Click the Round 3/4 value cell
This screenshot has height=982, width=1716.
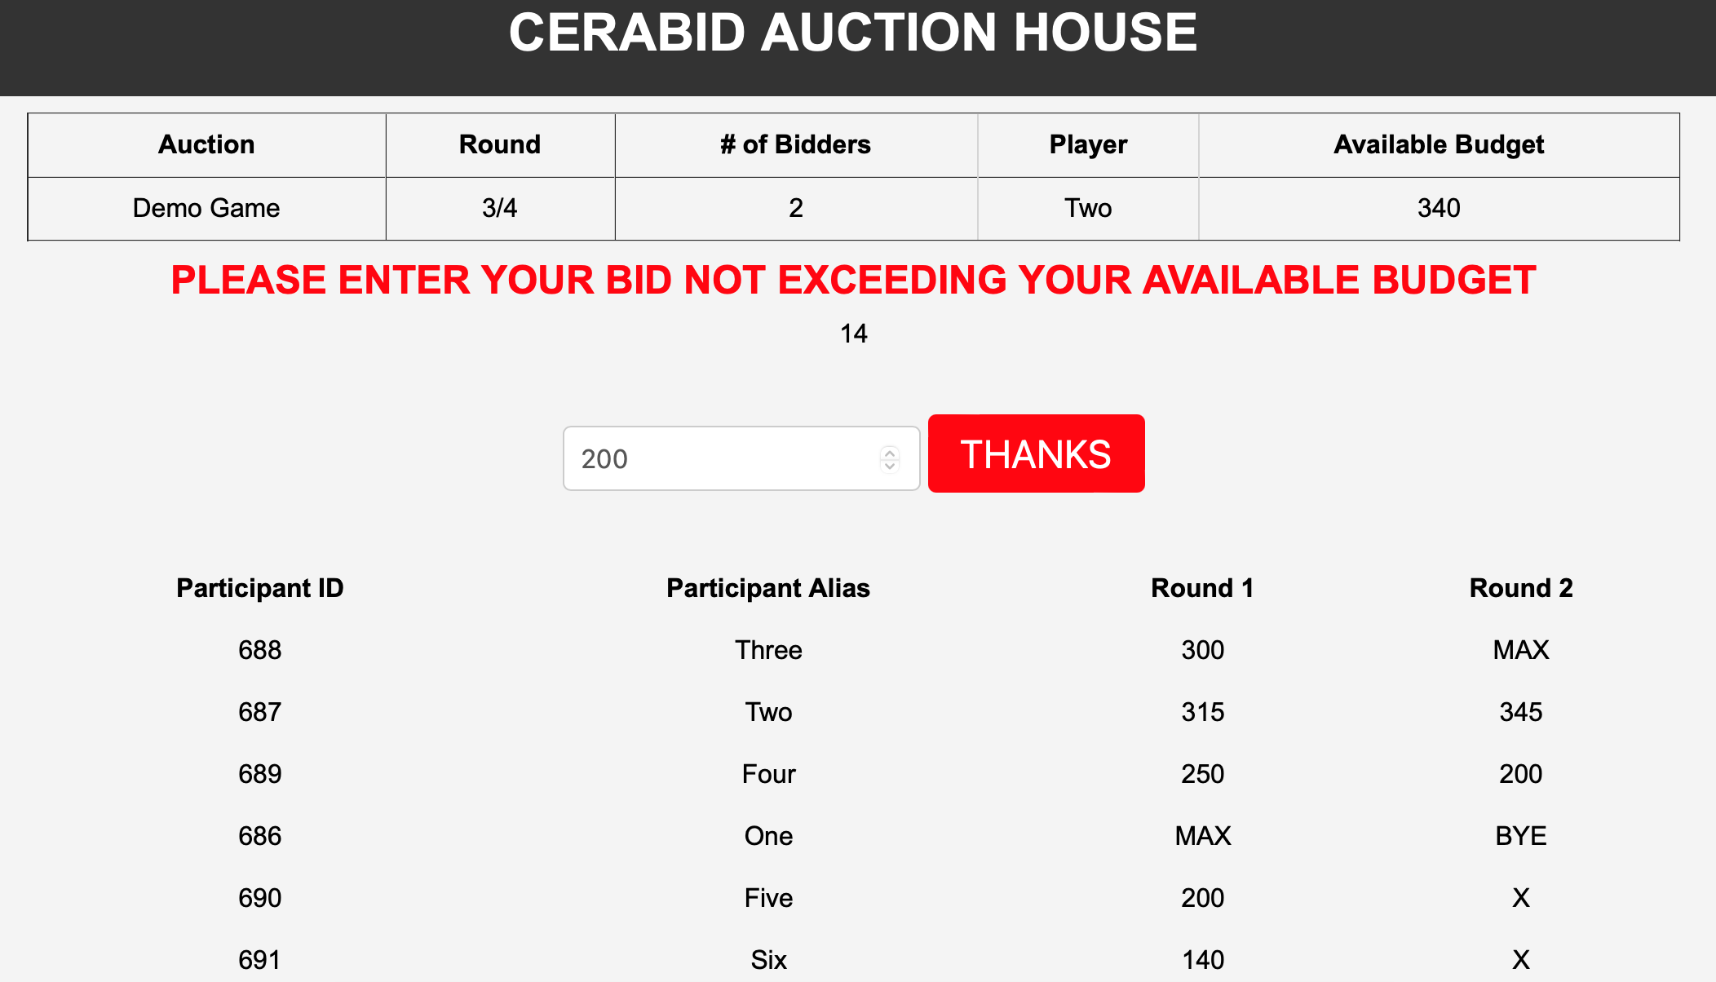point(499,208)
